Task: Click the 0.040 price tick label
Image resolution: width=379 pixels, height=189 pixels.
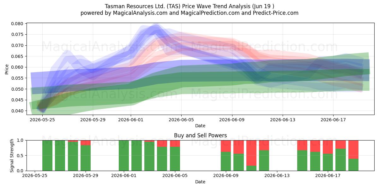Action: click(17, 111)
